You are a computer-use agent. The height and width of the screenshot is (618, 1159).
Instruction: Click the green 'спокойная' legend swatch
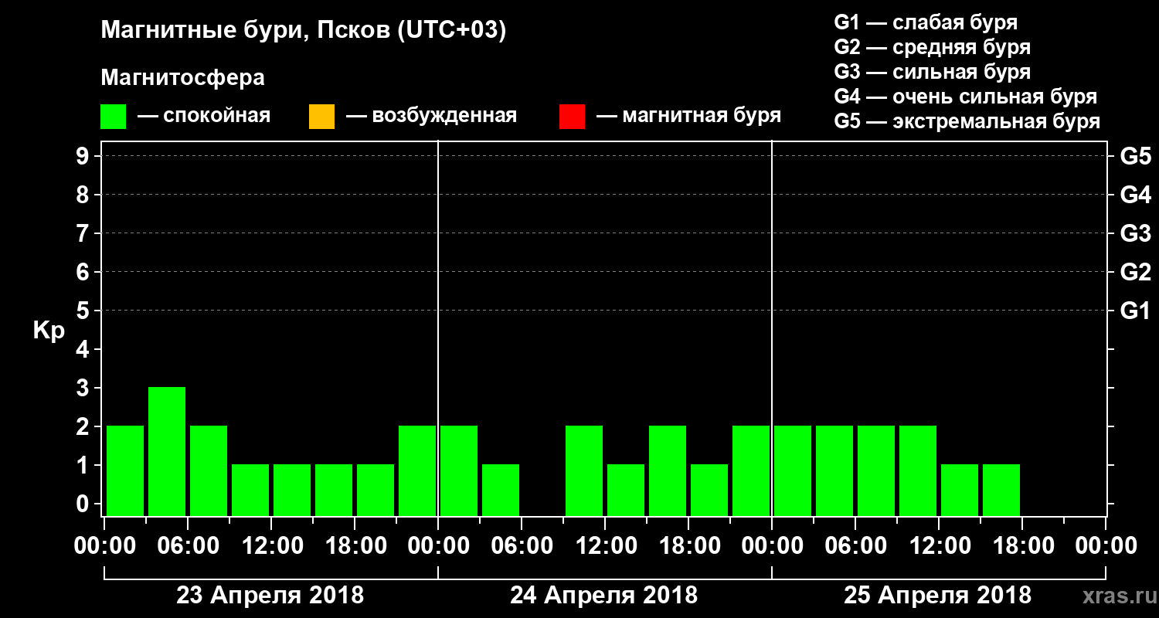[x=114, y=117]
